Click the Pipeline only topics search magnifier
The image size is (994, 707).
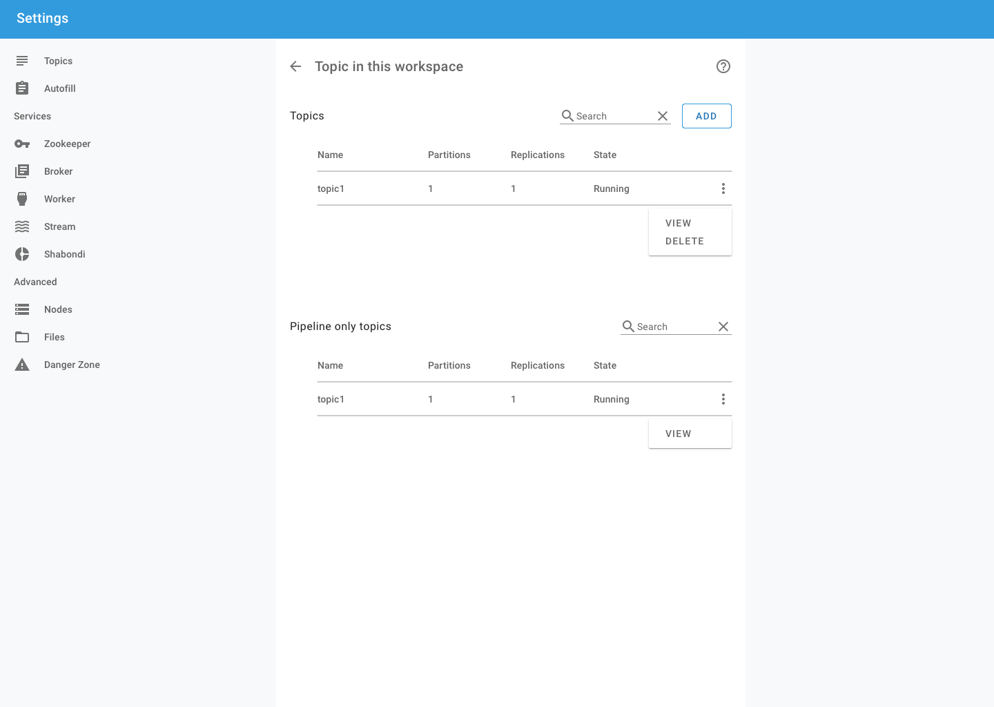point(628,326)
